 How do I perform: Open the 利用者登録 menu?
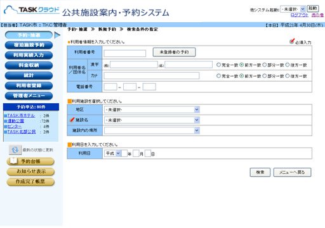pyautogui.click(x=29, y=85)
